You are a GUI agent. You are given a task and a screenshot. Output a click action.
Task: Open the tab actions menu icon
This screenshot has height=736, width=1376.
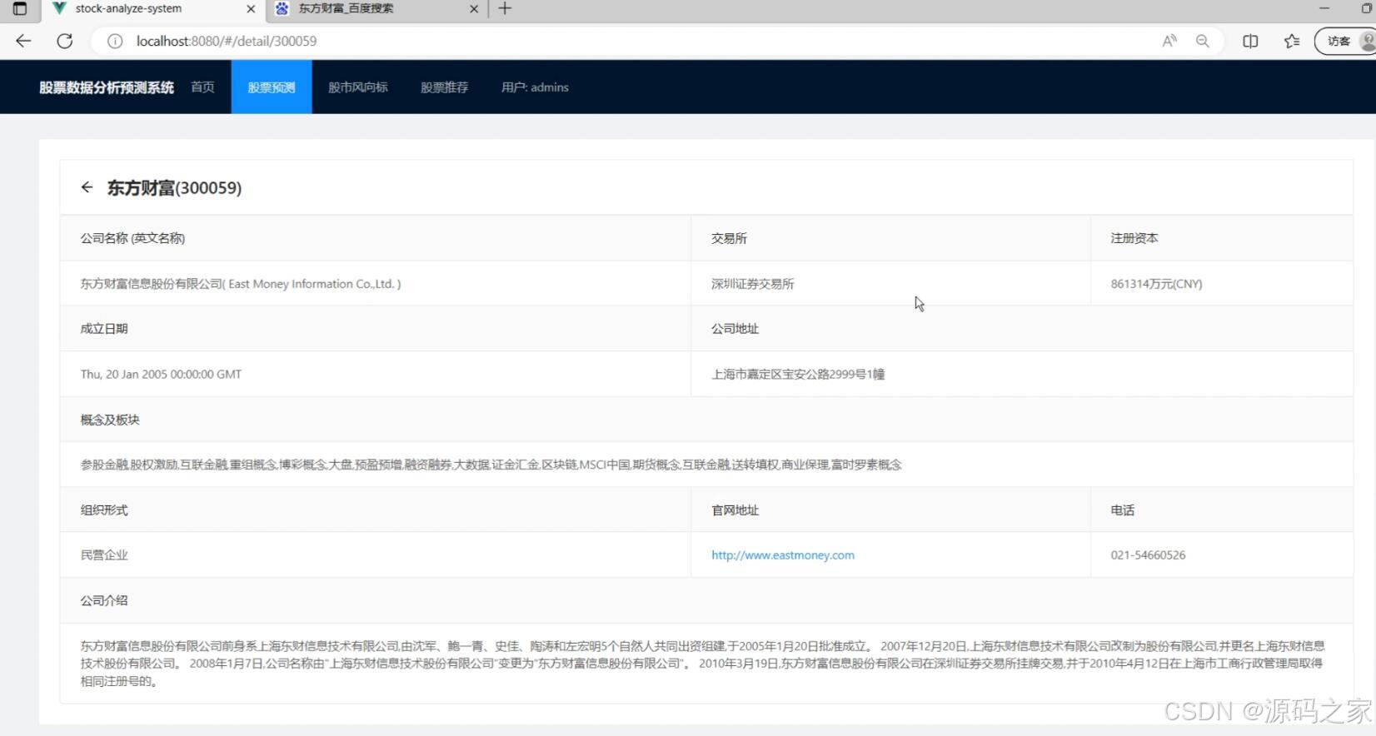point(20,8)
